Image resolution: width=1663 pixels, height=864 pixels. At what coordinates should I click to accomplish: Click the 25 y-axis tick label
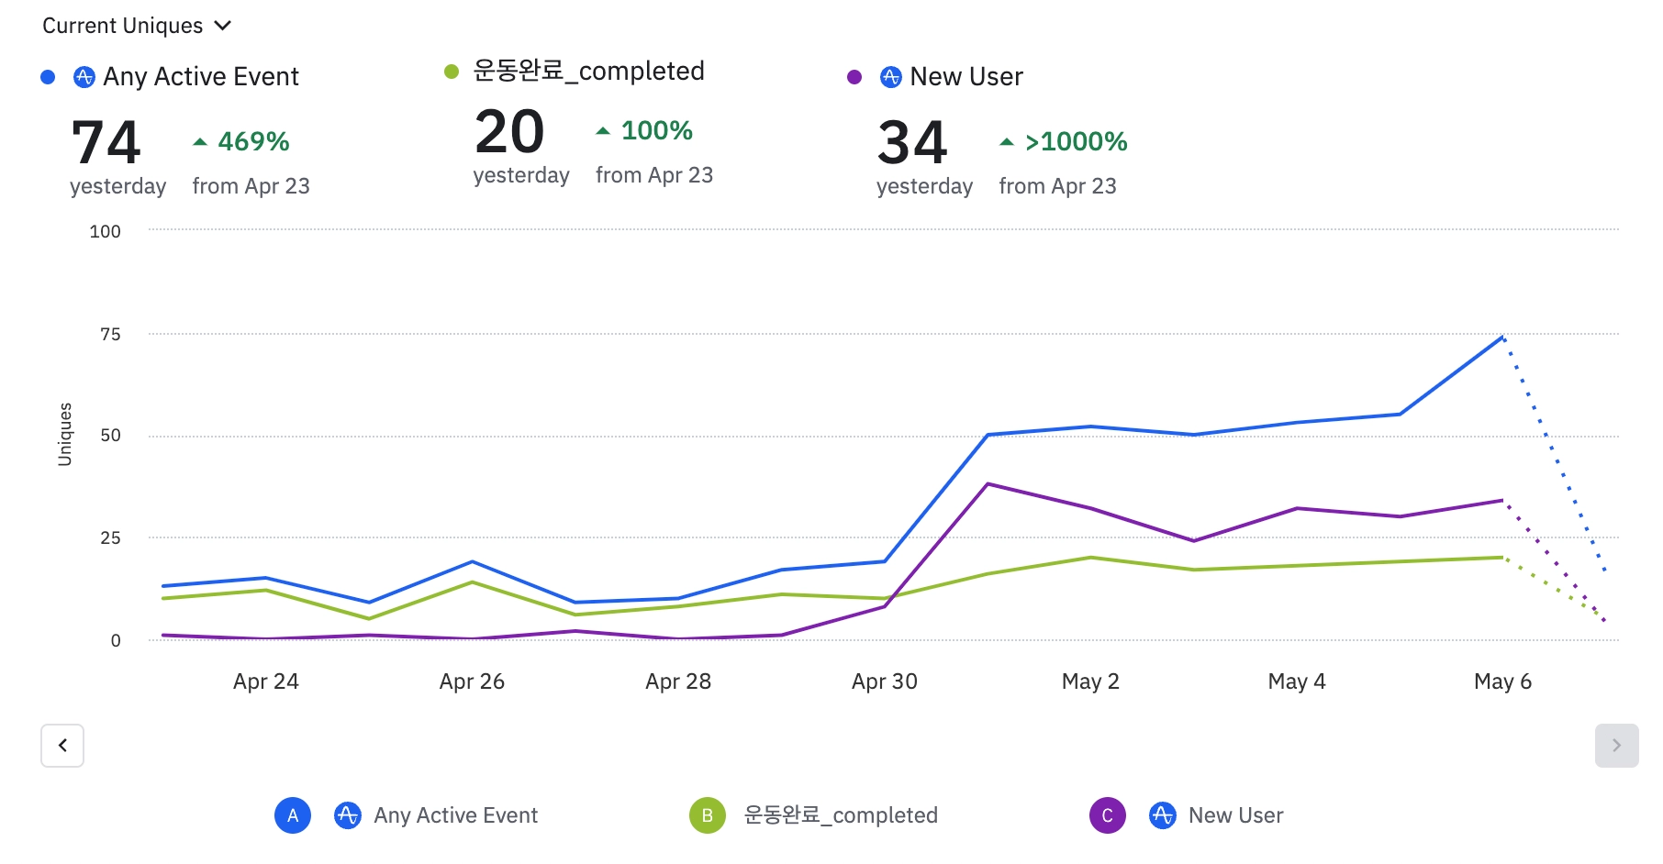coord(110,538)
